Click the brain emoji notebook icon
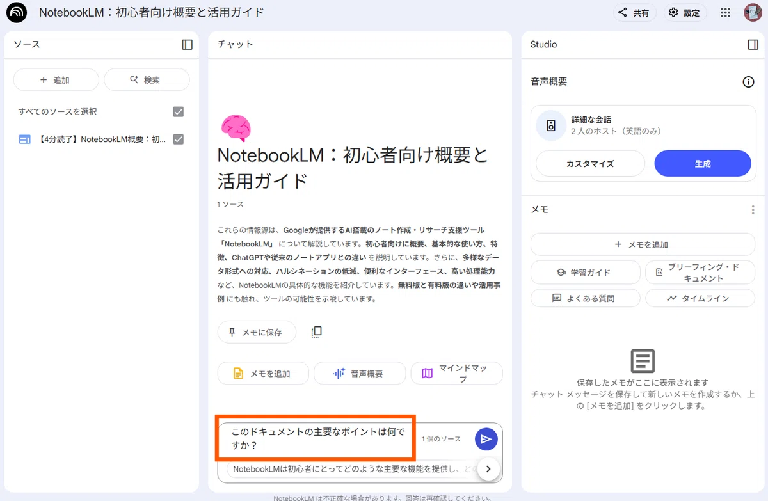This screenshot has width=768, height=501. pos(236,129)
